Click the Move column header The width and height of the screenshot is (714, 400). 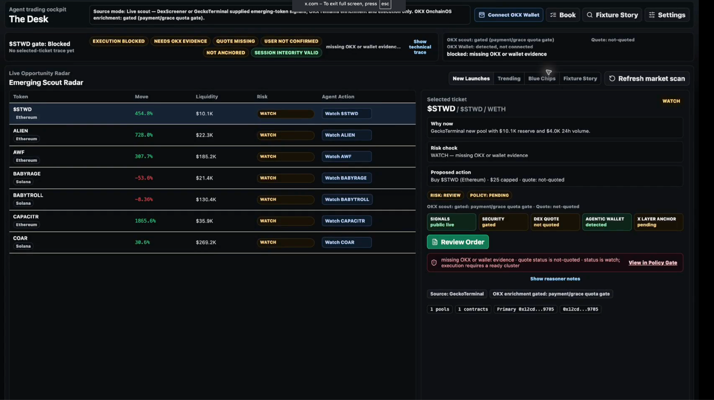pyautogui.click(x=142, y=97)
